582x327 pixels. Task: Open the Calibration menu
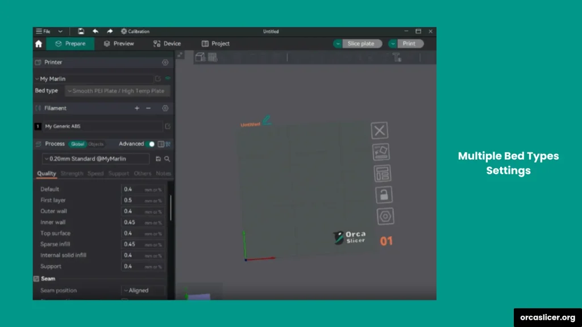tap(135, 31)
